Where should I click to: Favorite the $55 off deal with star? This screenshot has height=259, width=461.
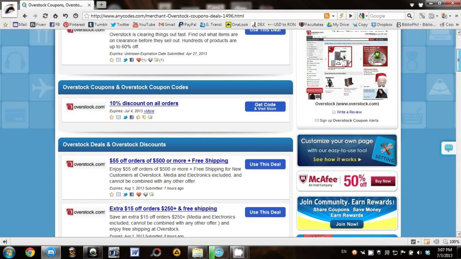point(112,195)
